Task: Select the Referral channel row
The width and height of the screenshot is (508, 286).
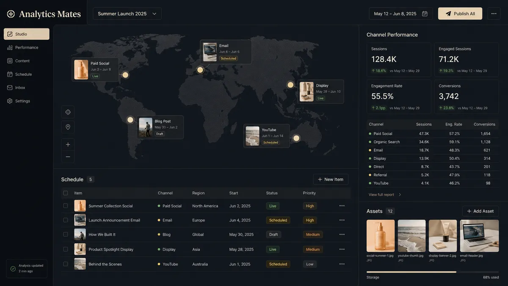Action: 433,175
